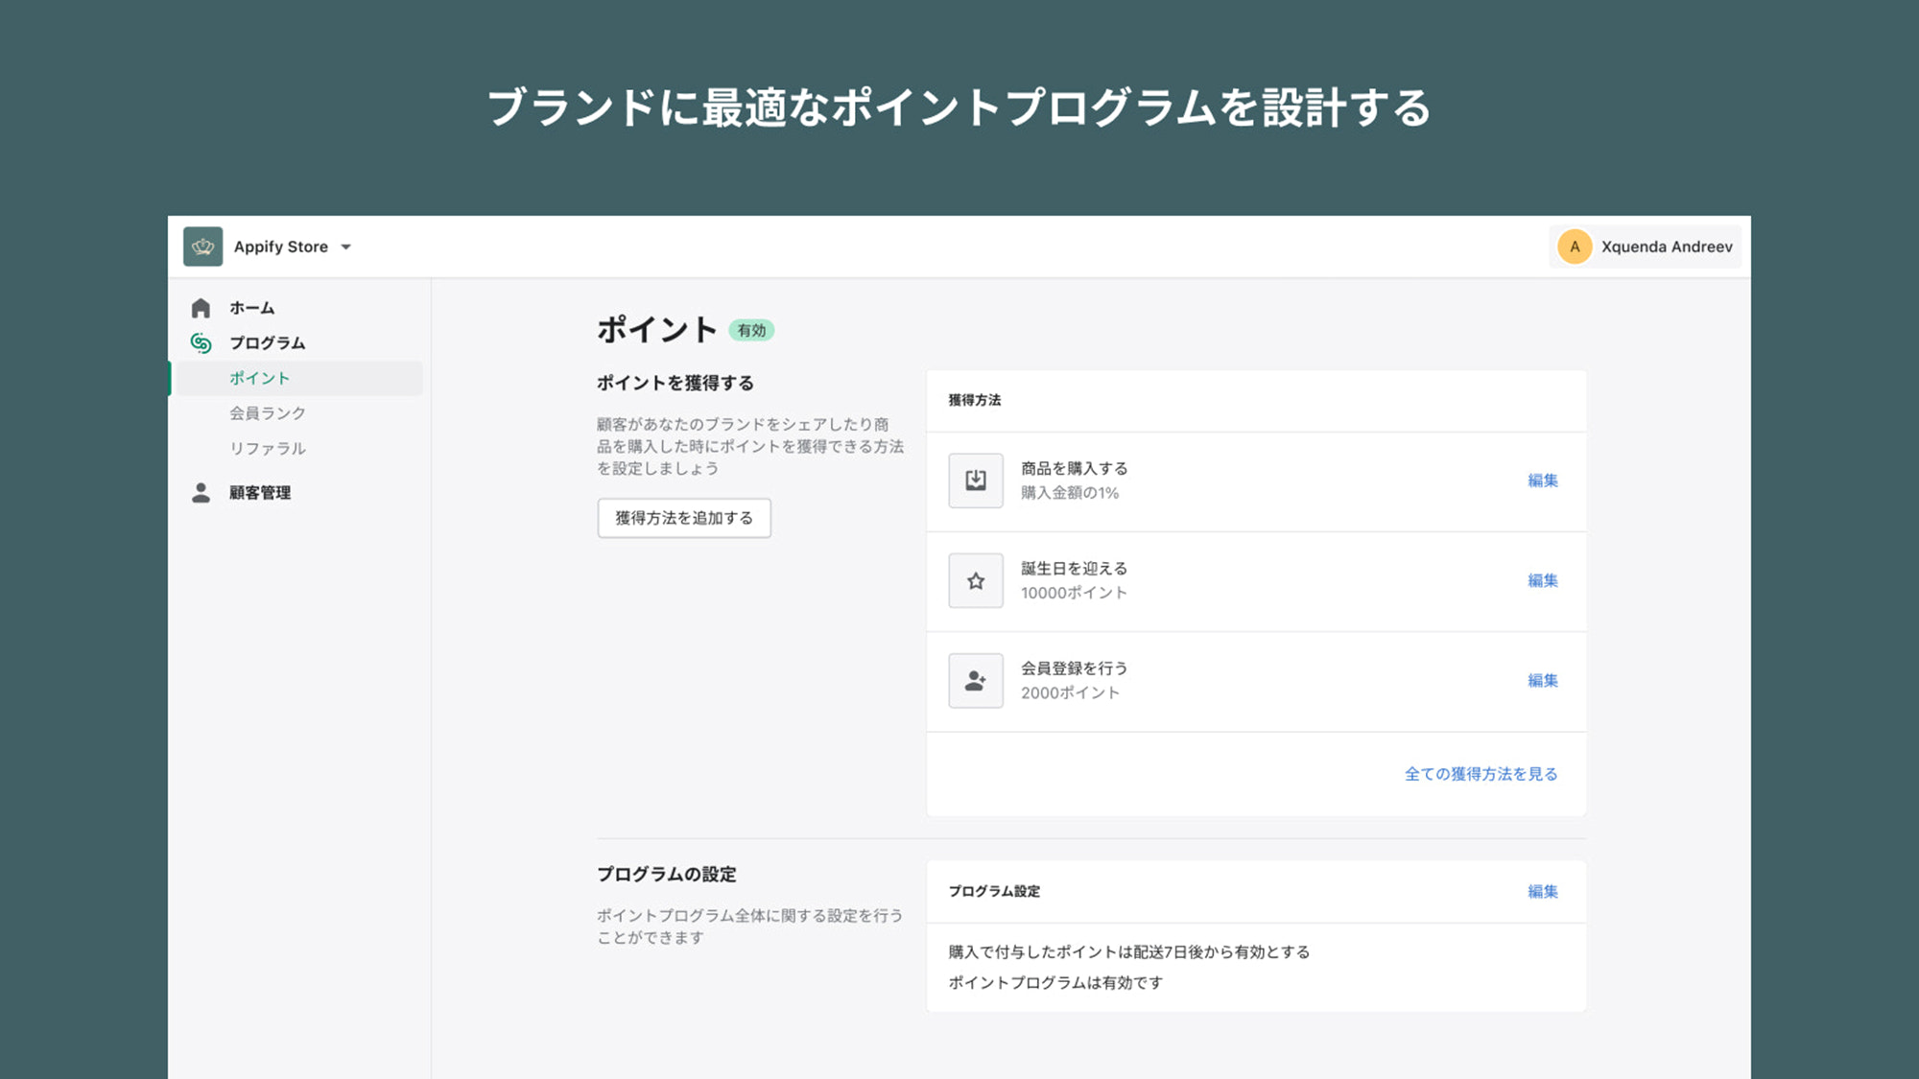Toggle the 有効 status badge next to ポイント

coord(752,330)
